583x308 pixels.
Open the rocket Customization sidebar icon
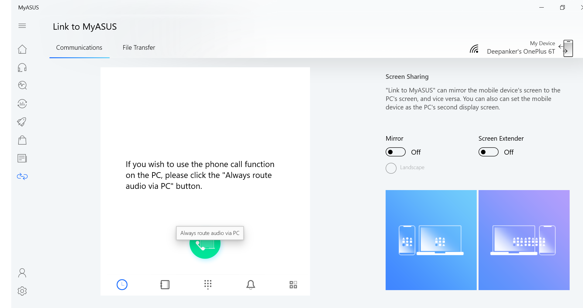pyautogui.click(x=22, y=122)
